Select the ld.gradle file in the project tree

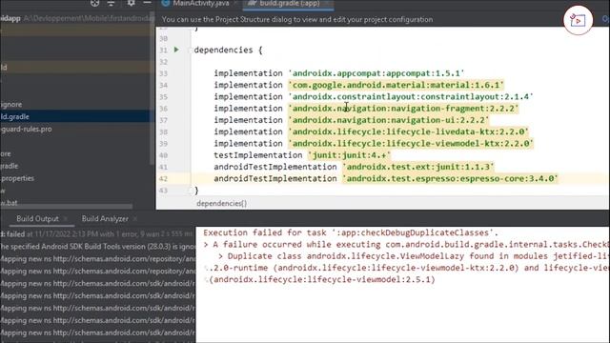coord(77,116)
